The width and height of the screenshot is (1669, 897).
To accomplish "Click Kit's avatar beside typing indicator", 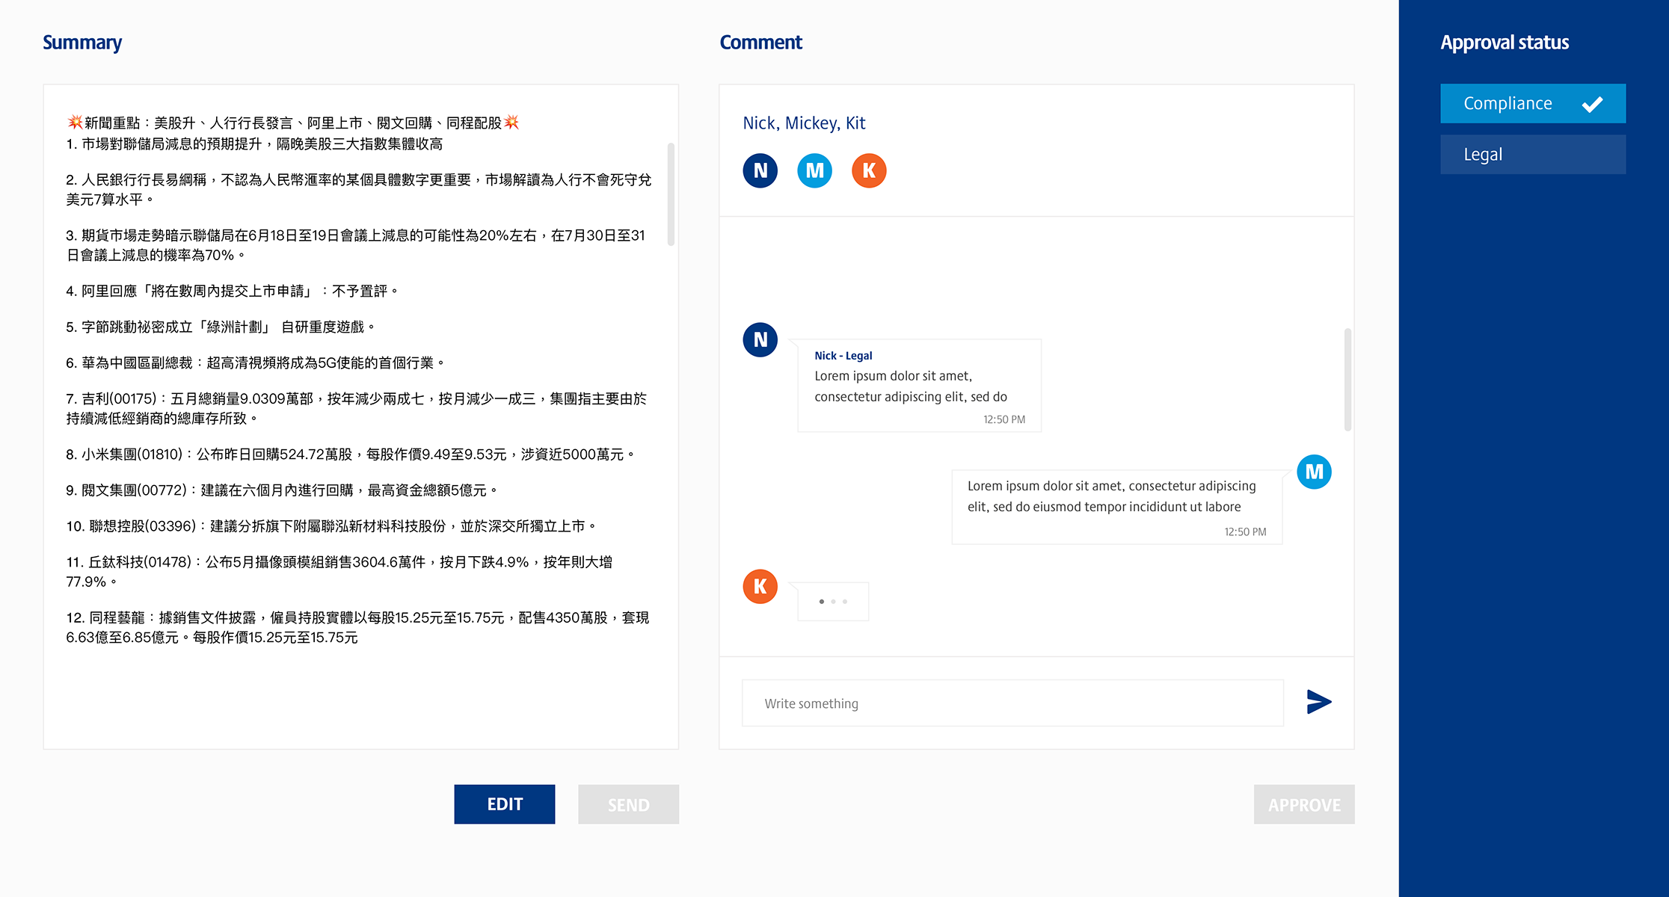I will coord(760,586).
